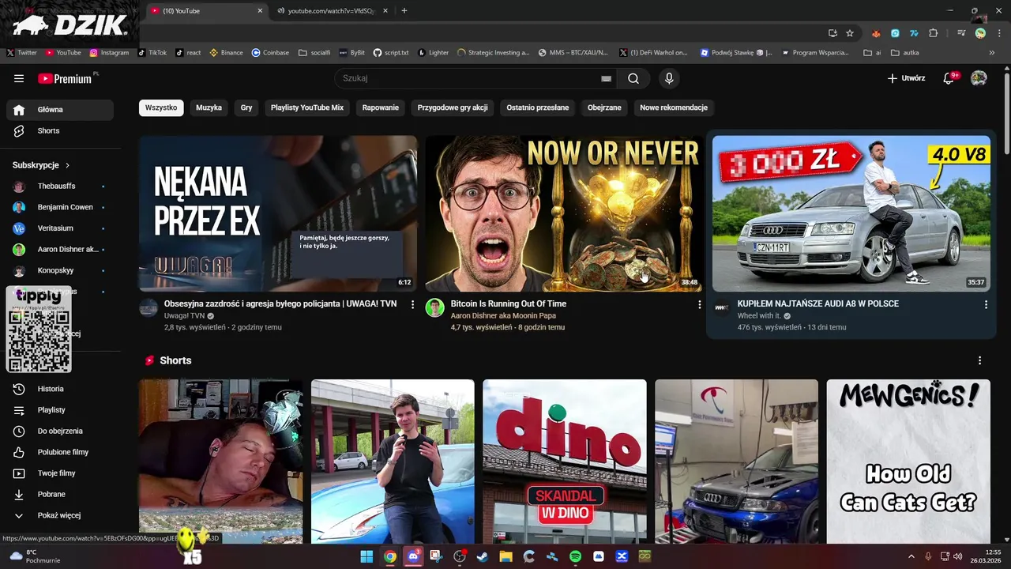Screen dimensions: 1011x569
Task: Open Thebausffs subscription channel
Action: click(60, 187)
